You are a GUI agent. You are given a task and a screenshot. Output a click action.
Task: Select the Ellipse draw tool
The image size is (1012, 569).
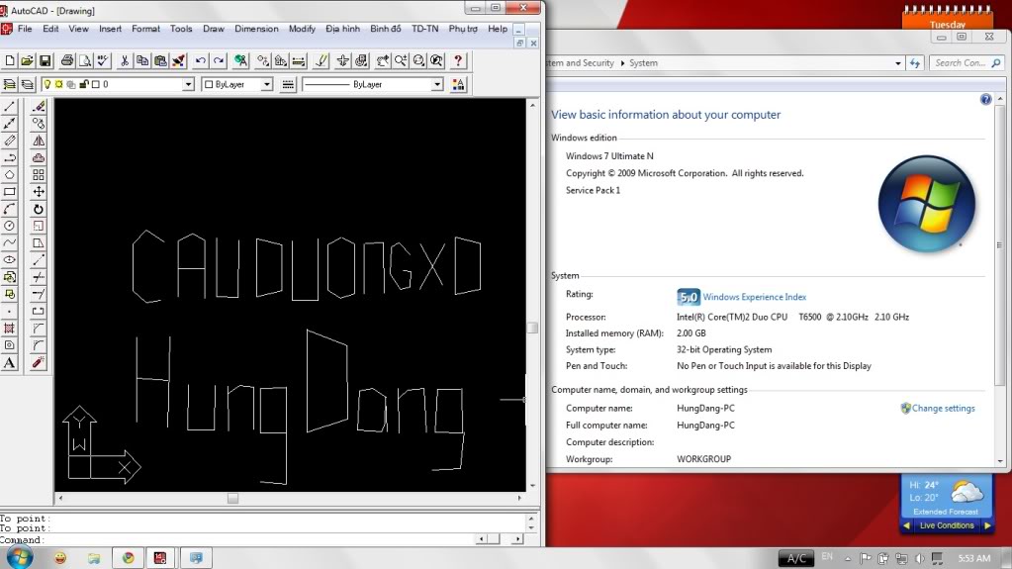click(10, 260)
